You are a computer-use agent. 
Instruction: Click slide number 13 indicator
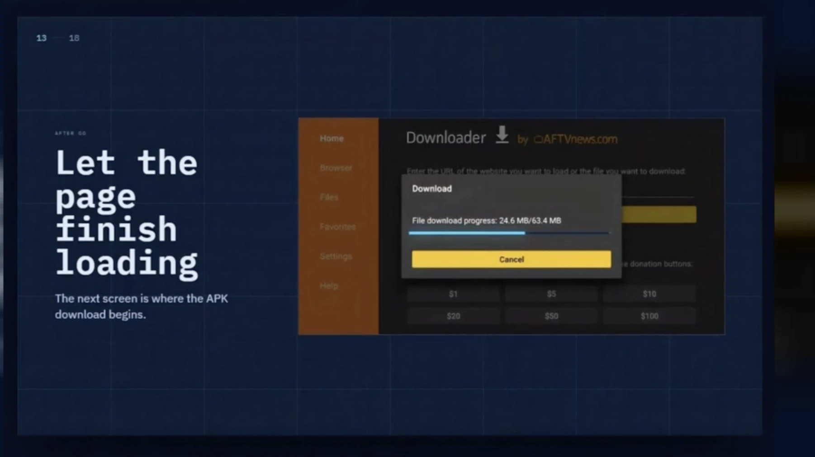[x=41, y=38]
